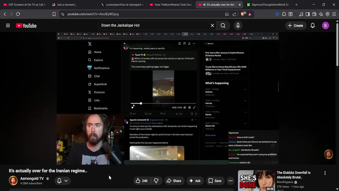This screenshot has height=191, width=339.
Task: Close the It's actually over tab
Action: point(239,5)
